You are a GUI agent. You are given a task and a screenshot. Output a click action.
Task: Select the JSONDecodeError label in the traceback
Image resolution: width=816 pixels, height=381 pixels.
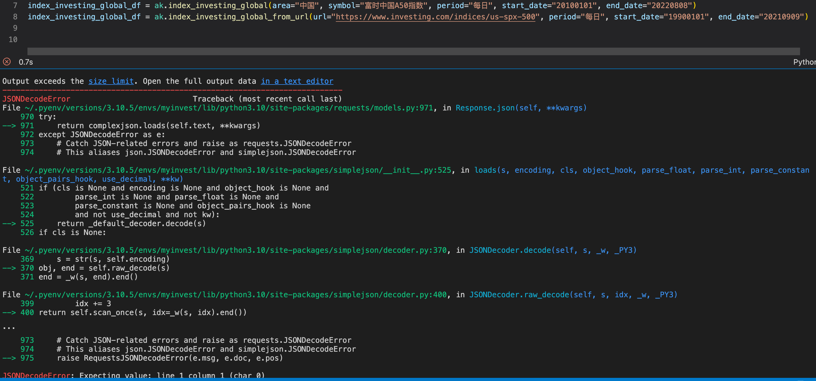pos(36,99)
